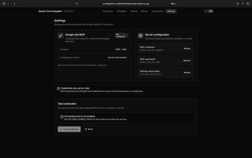252x158 pixels.
Task: Open the Dashboard tab
Action: click(x=108, y=11)
